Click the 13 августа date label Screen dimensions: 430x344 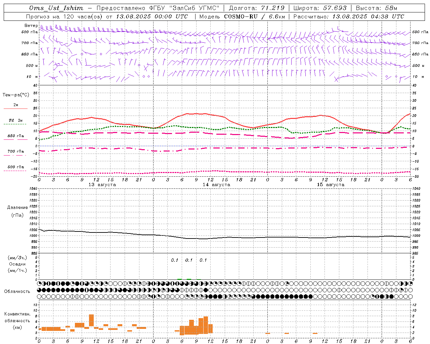102,185
